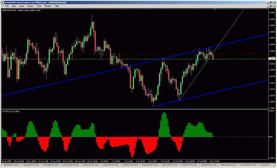277x168 pixels.
Task: Switch to the EURUSDFXF,M30 chart tab
Action: click(71, 165)
